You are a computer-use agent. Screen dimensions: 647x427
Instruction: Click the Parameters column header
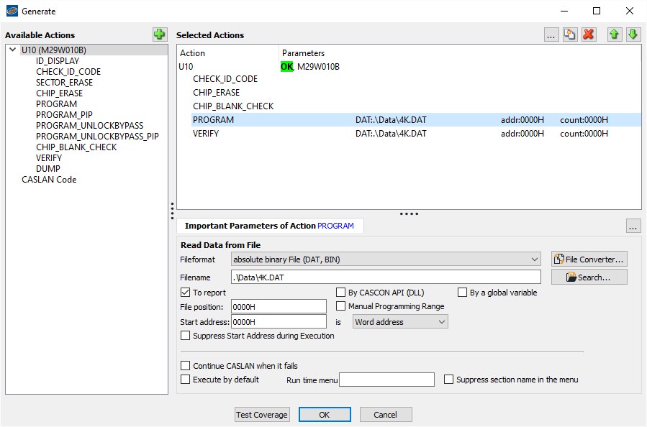pyautogui.click(x=460, y=53)
